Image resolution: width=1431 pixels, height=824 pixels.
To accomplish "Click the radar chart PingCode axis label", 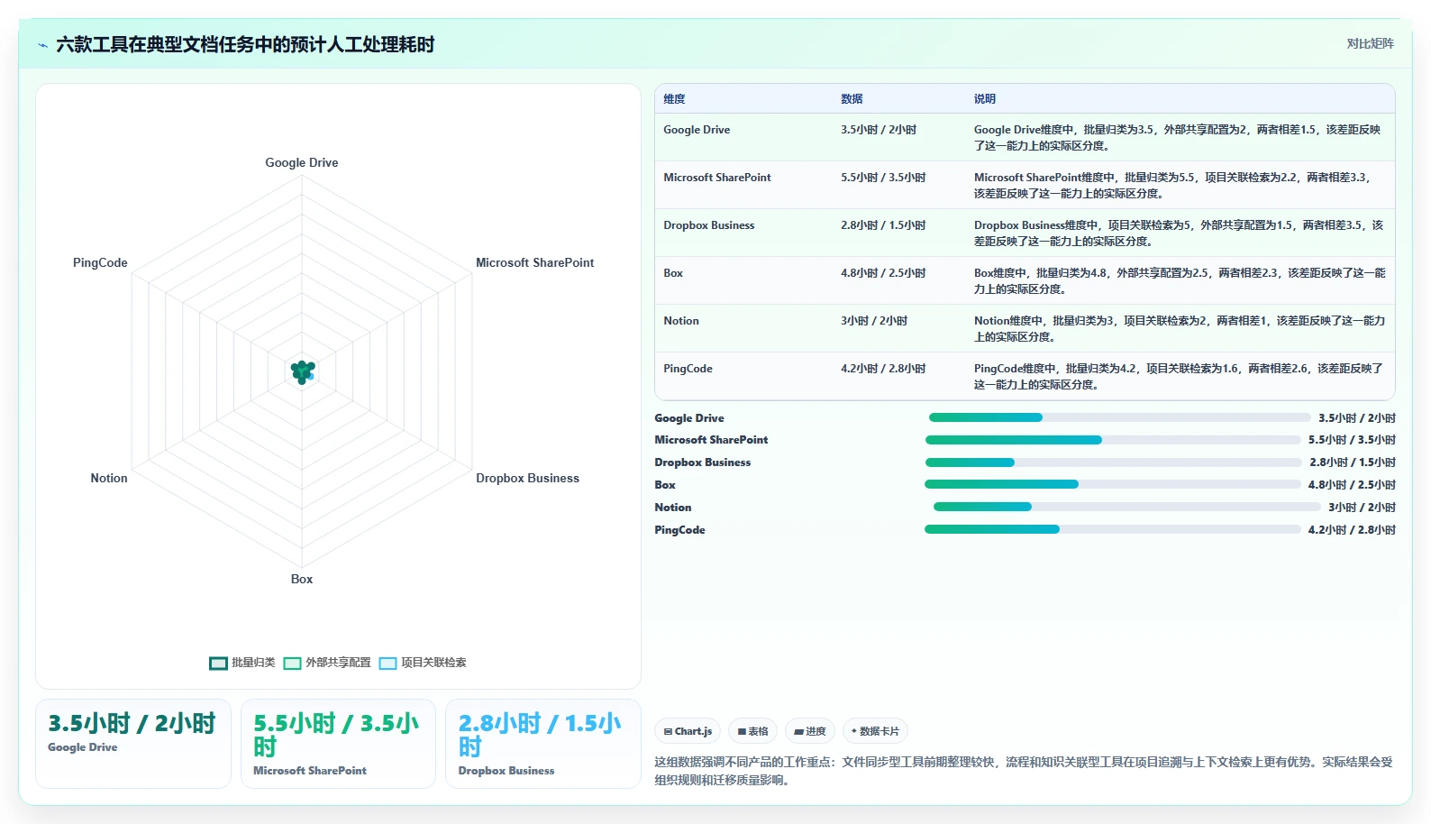I will tap(100, 263).
